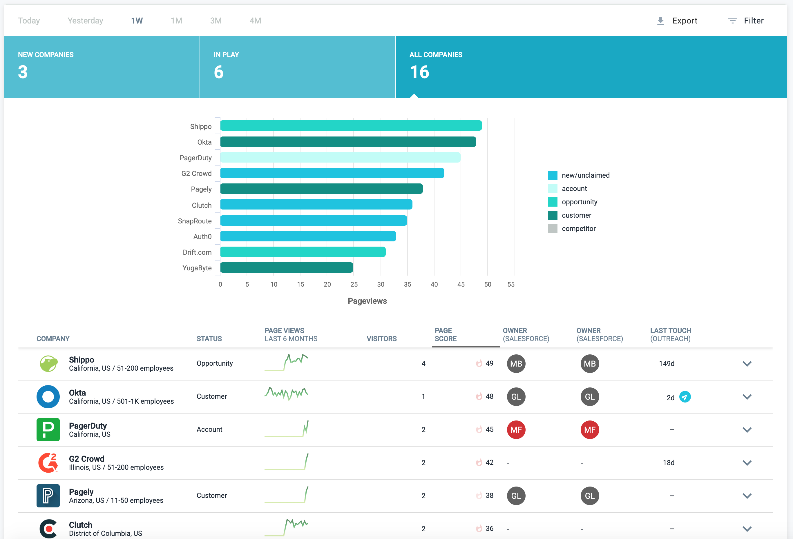Open the In Play panel
Screen dimensions: 793x539
click(298, 67)
